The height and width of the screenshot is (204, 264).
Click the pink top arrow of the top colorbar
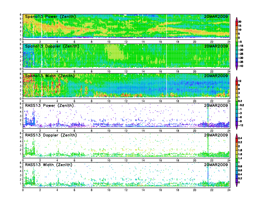click(x=237, y=19)
